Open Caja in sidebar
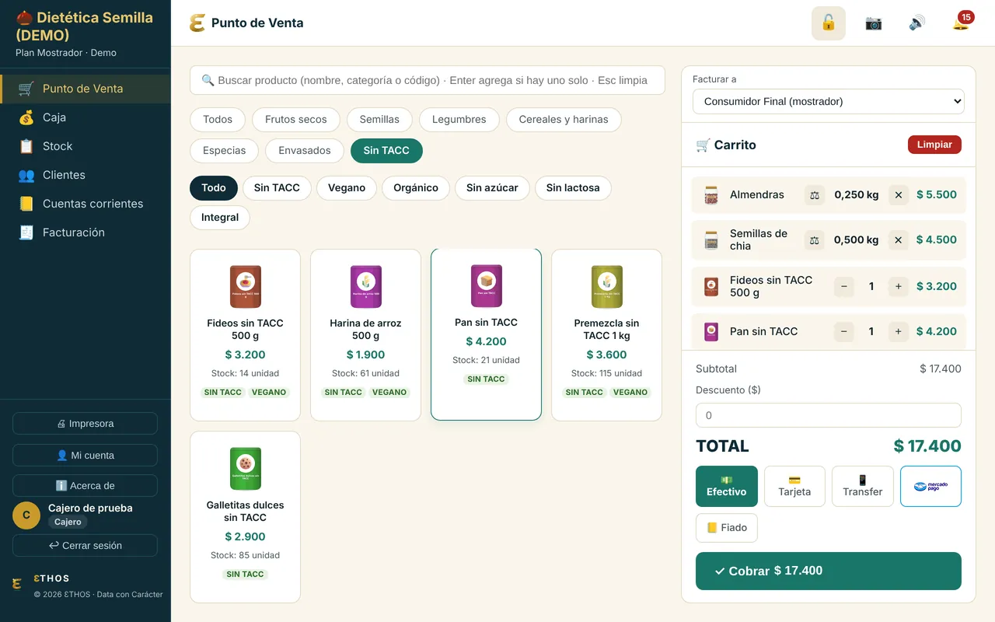The height and width of the screenshot is (622, 995). [86, 117]
